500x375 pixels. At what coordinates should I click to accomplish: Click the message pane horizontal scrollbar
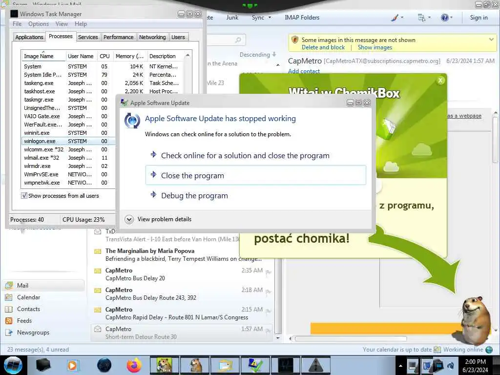[x=351, y=338]
